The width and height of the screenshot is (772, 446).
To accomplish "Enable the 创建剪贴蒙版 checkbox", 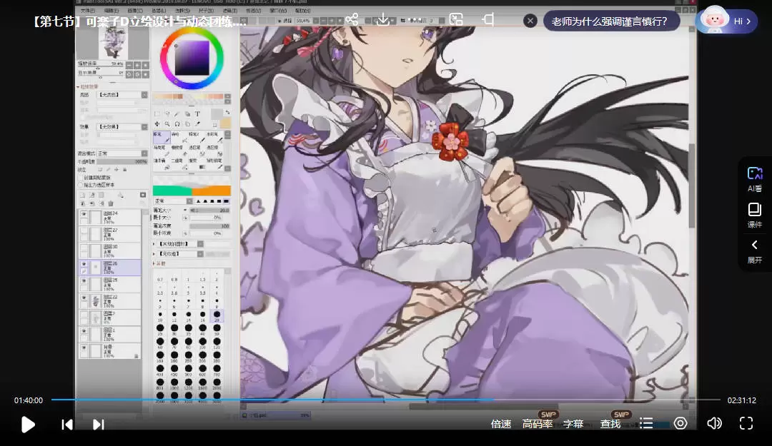I will pos(81,178).
